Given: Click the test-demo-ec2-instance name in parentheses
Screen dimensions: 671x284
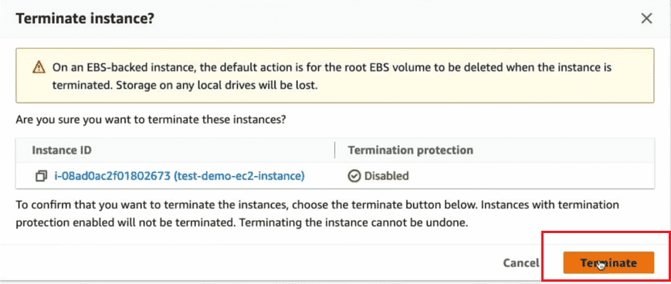Looking at the screenshot, I should pyautogui.click(x=239, y=176).
